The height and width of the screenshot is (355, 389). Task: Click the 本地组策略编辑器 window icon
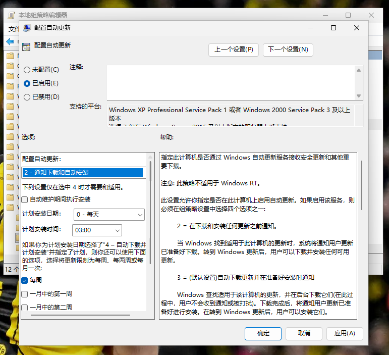pos(12,15)
